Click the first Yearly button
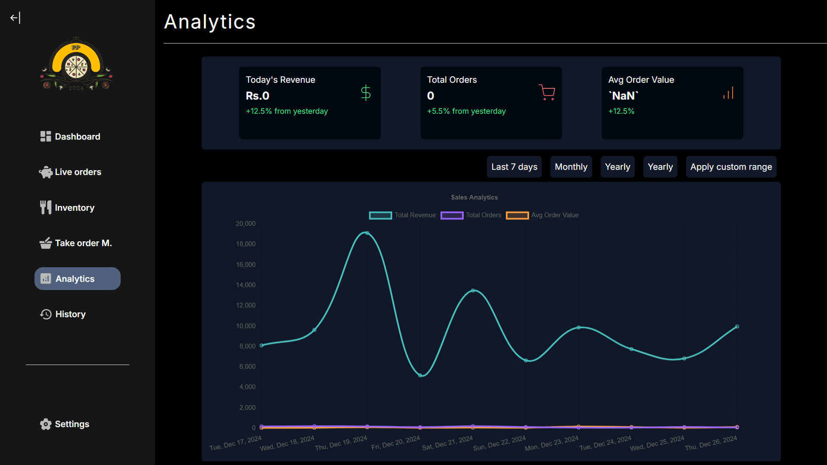 tap(618, 167)
